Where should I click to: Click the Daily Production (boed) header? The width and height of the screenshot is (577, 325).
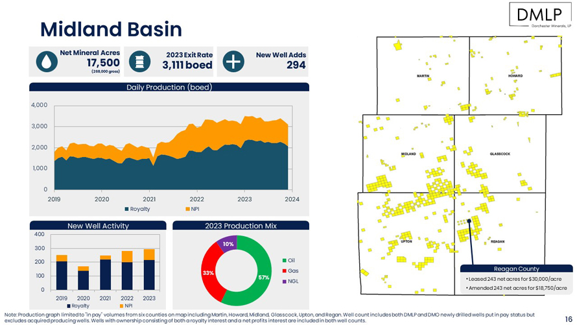[169, 87]
